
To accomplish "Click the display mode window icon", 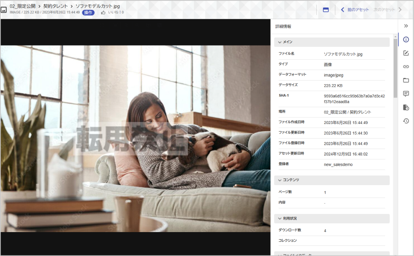I will pos(326,10).
